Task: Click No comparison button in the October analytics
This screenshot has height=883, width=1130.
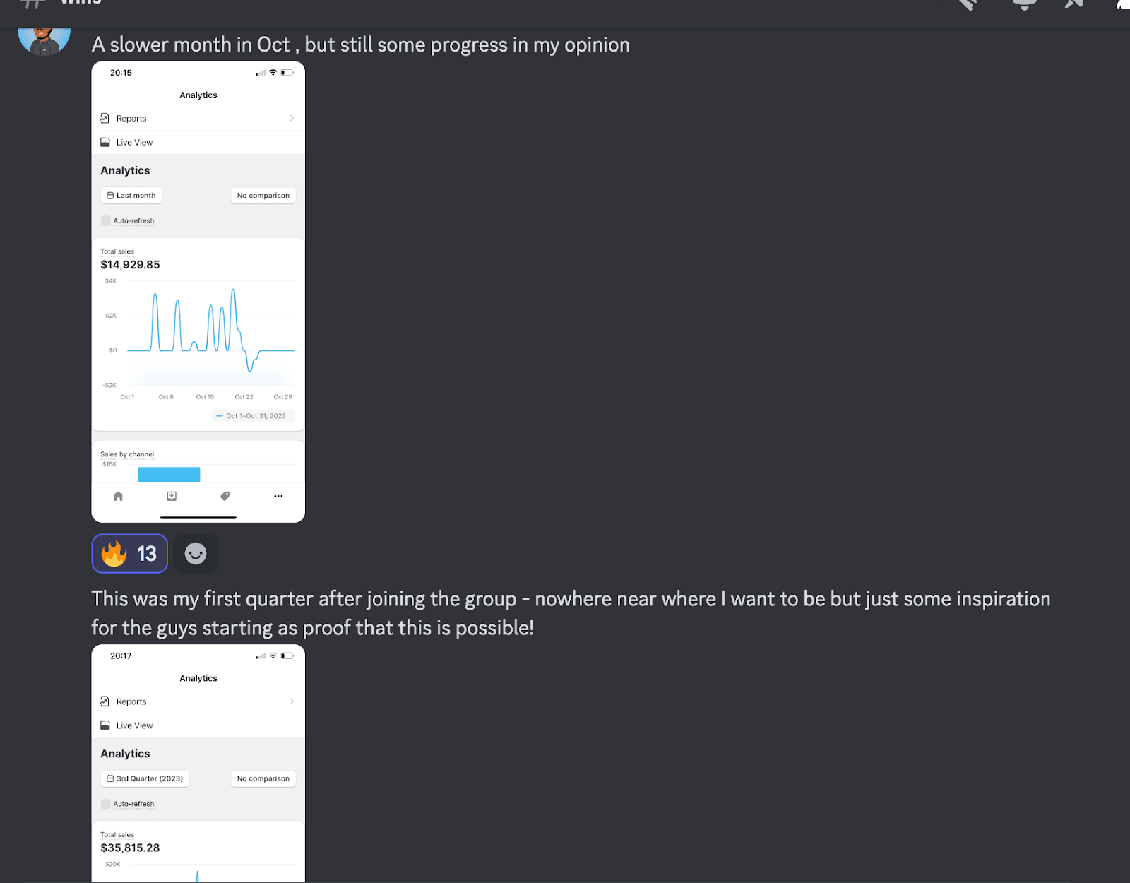Action: pos(263,196)
